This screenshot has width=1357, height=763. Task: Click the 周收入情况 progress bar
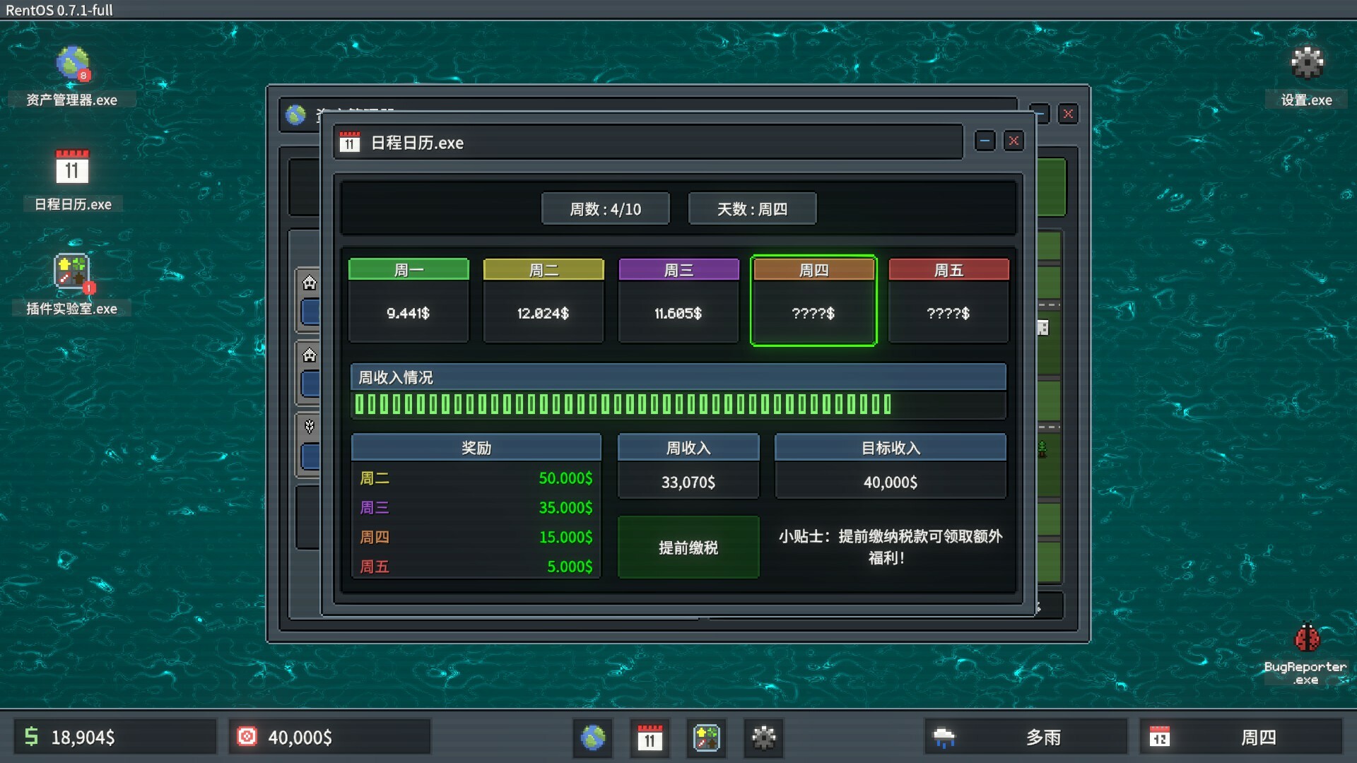tap(678, 404)
